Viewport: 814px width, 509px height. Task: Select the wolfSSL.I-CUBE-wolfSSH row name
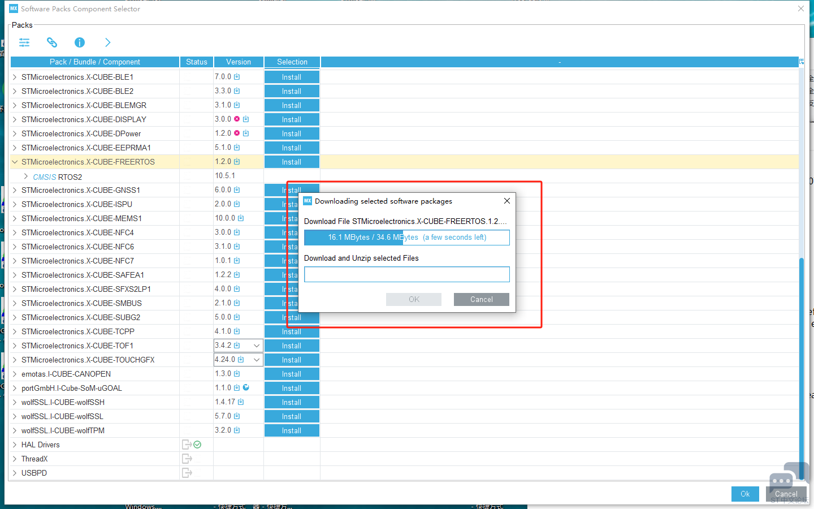63,402
